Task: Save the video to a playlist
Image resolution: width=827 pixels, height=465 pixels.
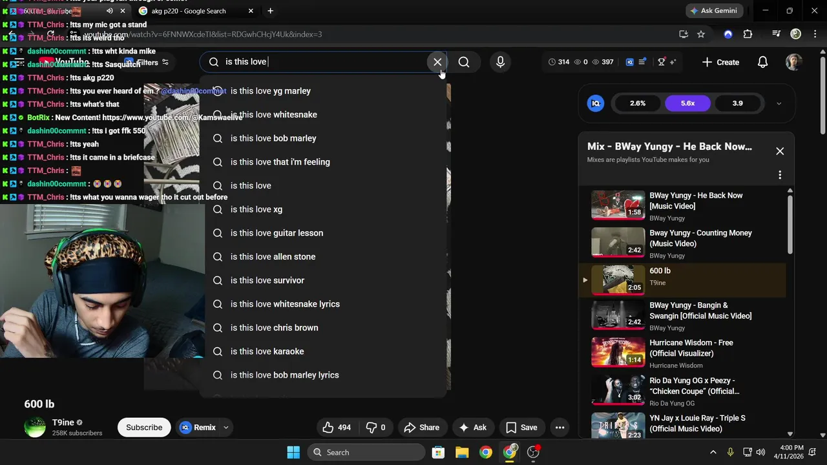Action: 521,428
